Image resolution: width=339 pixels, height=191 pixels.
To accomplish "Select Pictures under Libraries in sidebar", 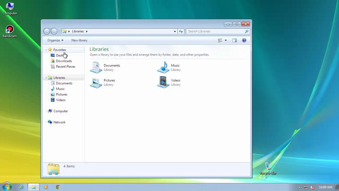I will 62,94.
